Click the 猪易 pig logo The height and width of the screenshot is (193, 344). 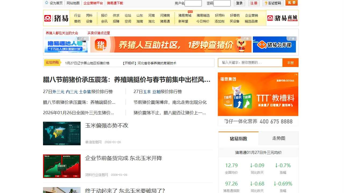56,18
